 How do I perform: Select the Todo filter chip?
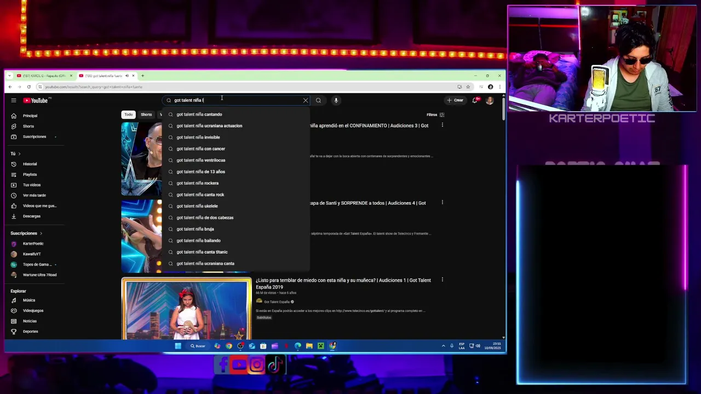pyautogui.click(x=128, y=114)
